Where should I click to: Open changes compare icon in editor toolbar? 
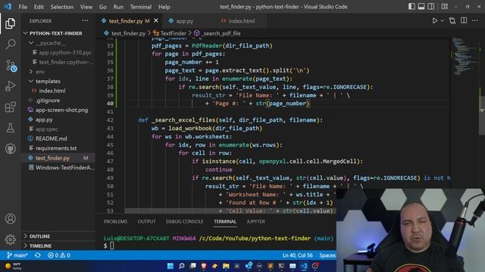(x=452, y=20)
